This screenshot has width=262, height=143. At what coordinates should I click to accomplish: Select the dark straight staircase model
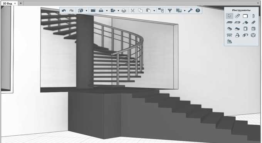(167, 116)
